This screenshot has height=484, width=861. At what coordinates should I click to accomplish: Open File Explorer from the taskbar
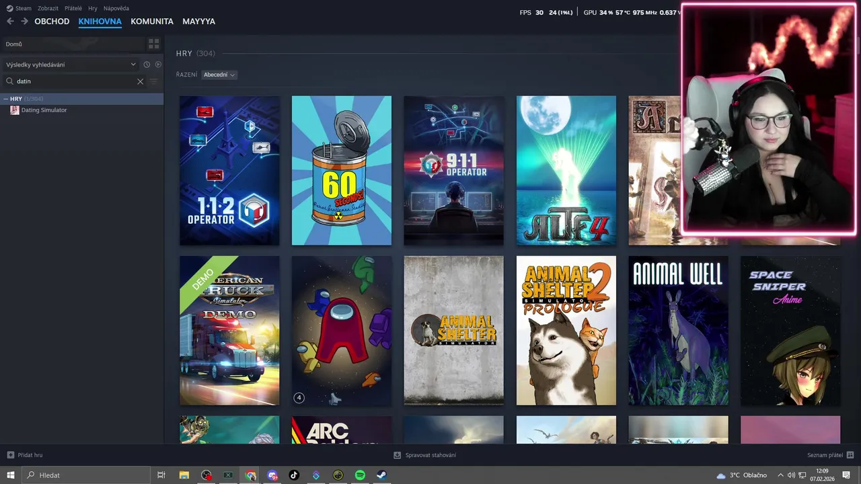point(184,475)
